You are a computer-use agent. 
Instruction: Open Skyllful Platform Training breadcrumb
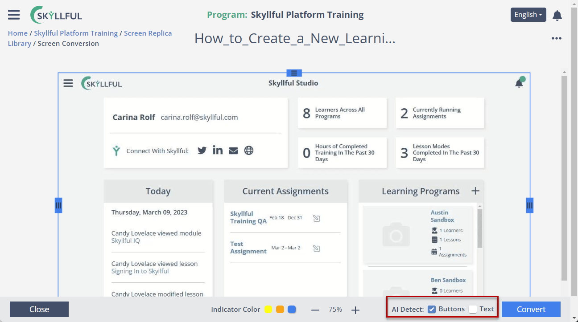click(x=76, y=33)
